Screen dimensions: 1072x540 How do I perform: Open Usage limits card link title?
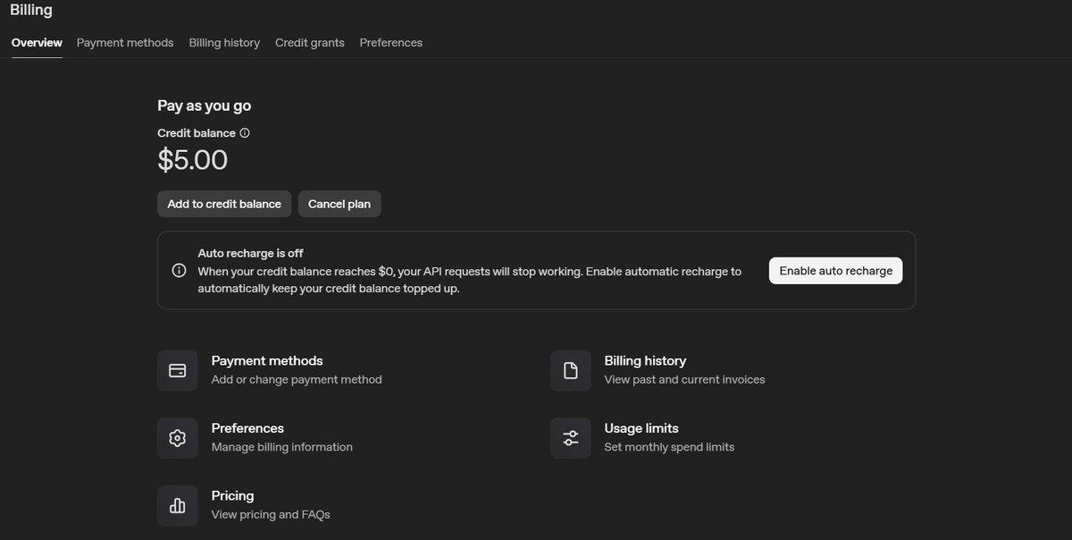click(641, 428)
